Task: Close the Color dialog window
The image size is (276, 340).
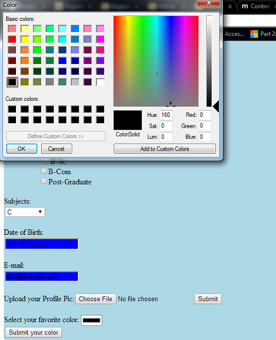Action: (209, 3)
